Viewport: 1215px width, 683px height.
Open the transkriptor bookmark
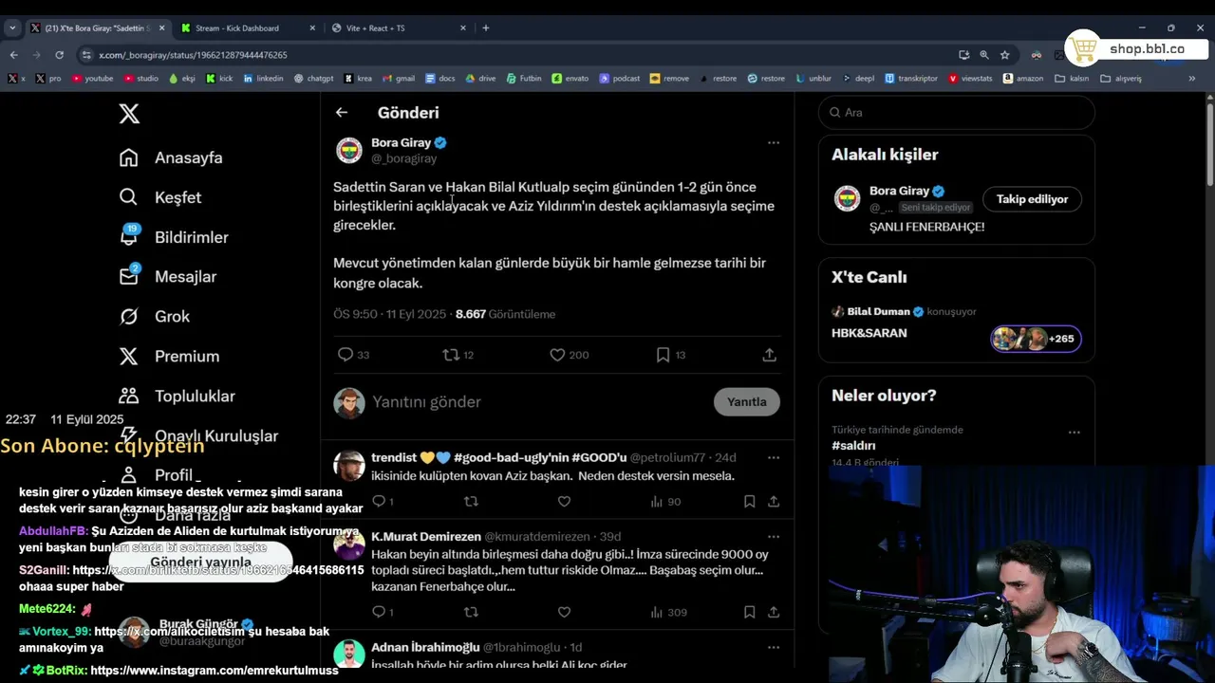coord(911,79)
